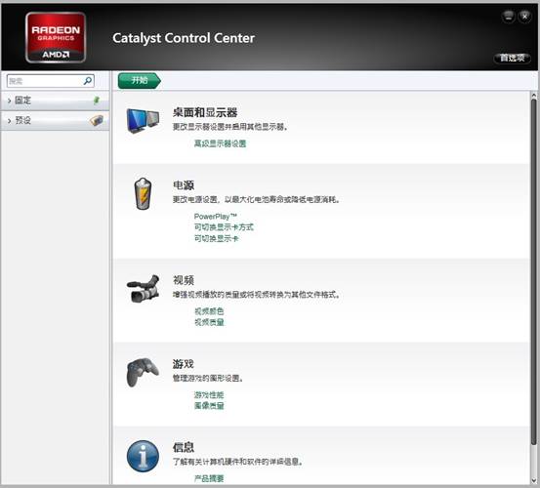Screen dimensions: 540x488
Task: Click the magnifier search icon
Action: pos(88,81)
